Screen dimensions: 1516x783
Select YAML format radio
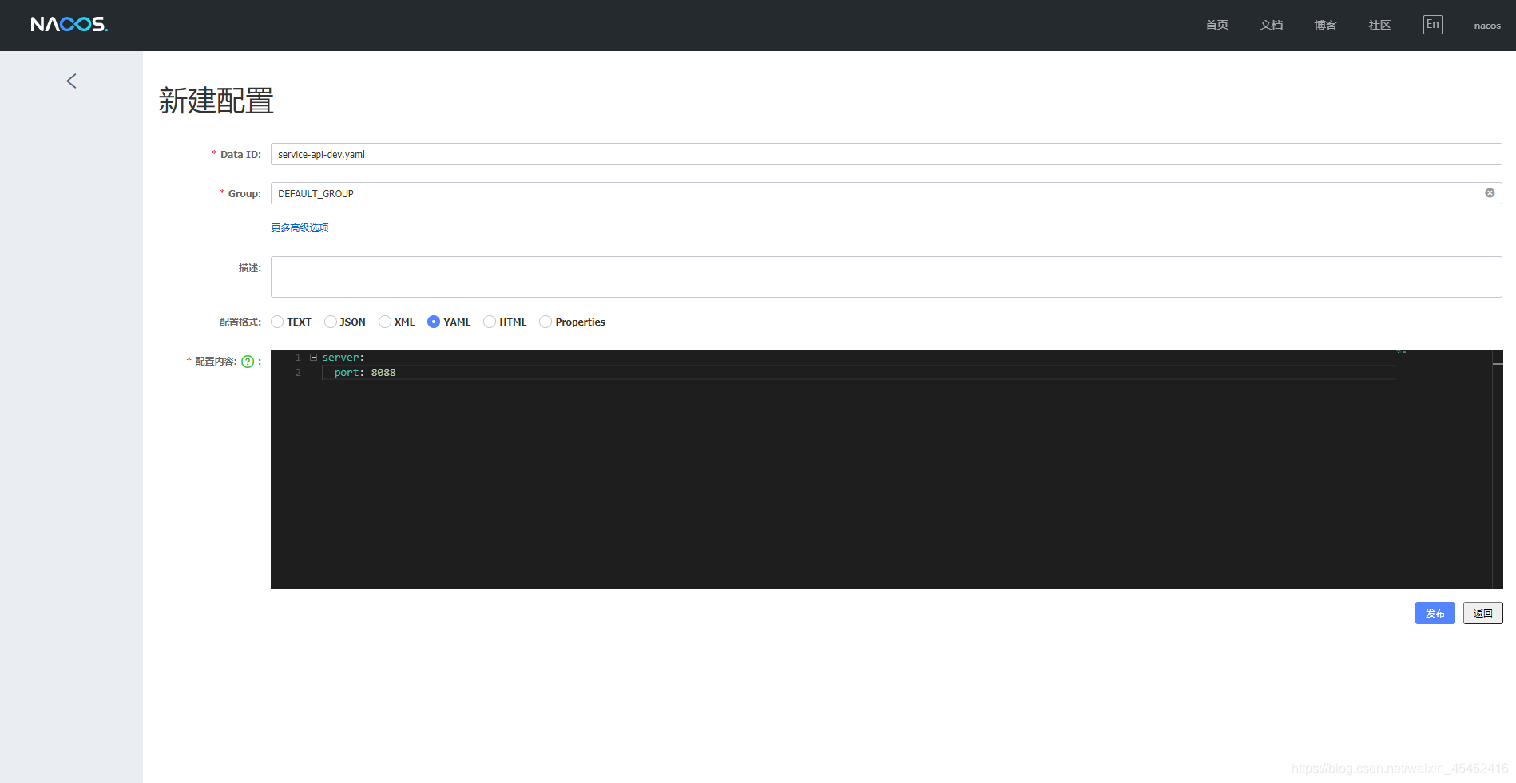[434, 322]
